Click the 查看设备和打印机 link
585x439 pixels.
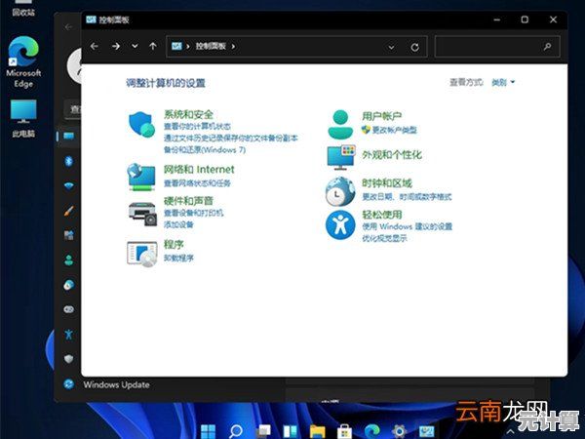coord(194,212)
